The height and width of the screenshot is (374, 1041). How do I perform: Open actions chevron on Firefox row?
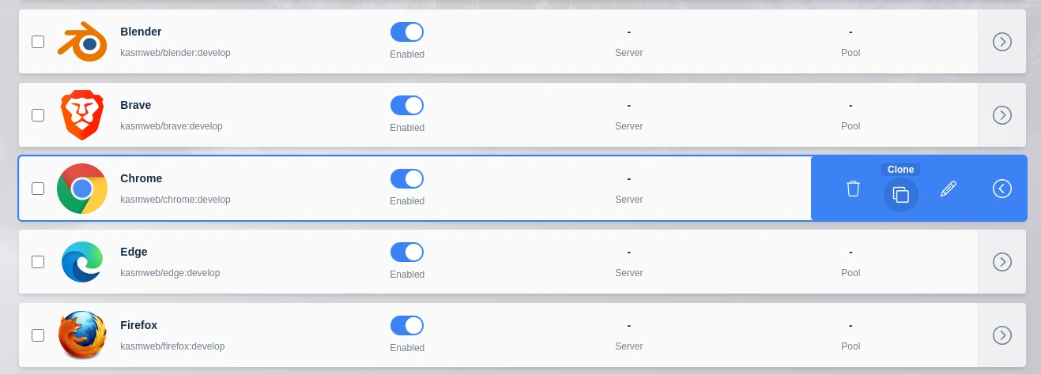(1001, 335)
